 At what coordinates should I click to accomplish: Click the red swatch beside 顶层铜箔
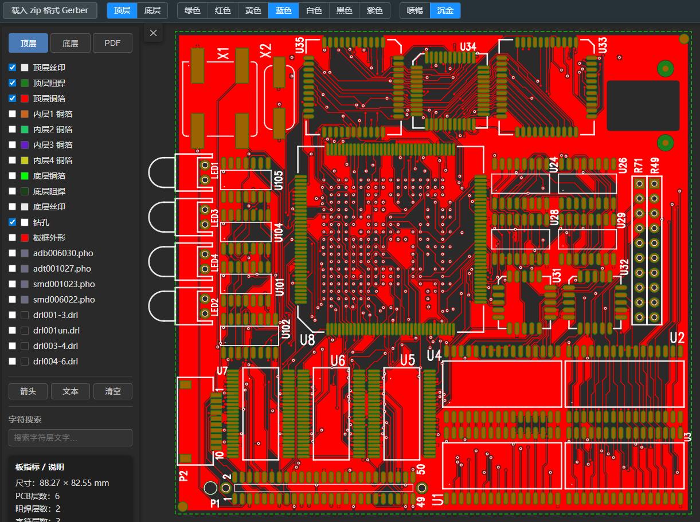pos(25,99)
